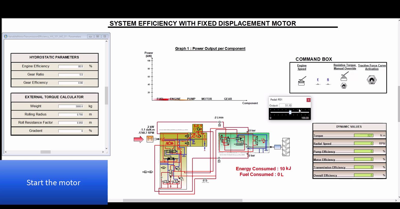This screenshot has width=400, height=209.
Task: Click the MOTOR label on the graph axis
Action: [206, 99]
